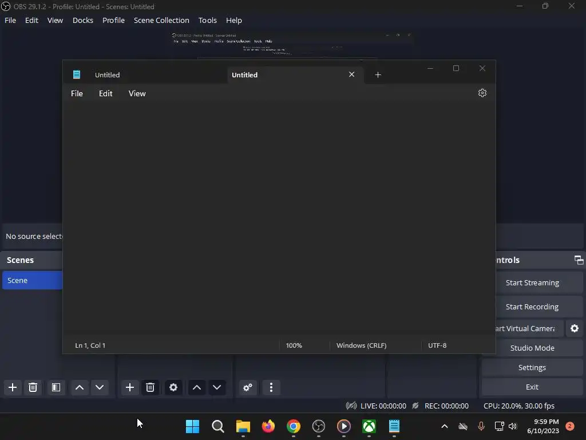Open the Docks menu
This screenshot has height=440, width=586.
83,20
